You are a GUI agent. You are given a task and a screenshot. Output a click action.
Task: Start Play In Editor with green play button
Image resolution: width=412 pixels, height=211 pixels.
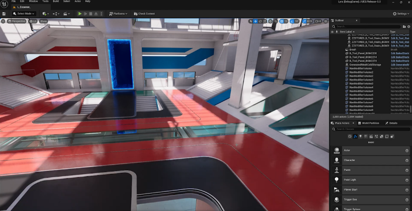pyautogui.click(x=80, y=14)
